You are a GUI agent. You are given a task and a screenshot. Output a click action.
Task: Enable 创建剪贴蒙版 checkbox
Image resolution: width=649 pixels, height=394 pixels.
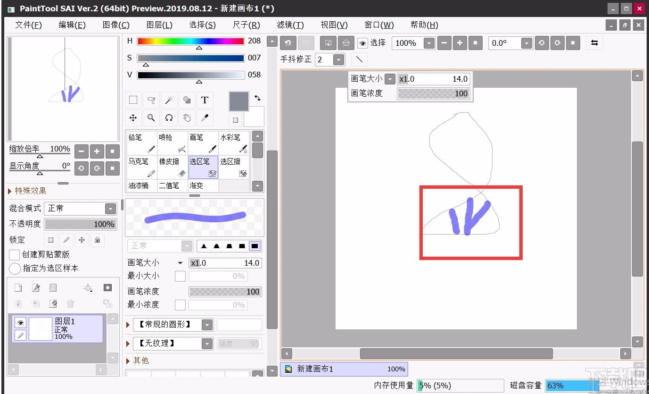click(x=15, y=255)
